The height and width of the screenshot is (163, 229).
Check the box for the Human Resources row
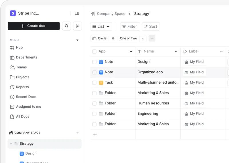coord(94,103)
